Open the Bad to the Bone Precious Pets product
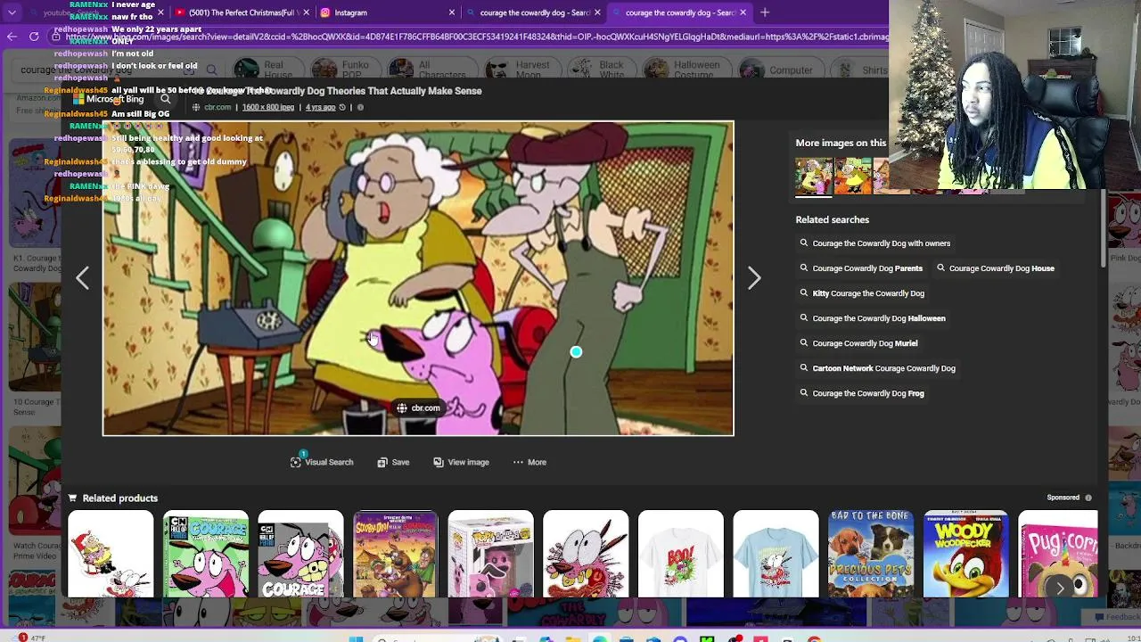The height and width of the screenshot is (642, 1141). click(871, 554)
